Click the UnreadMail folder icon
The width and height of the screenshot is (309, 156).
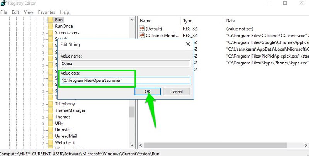tap(51, 136)
